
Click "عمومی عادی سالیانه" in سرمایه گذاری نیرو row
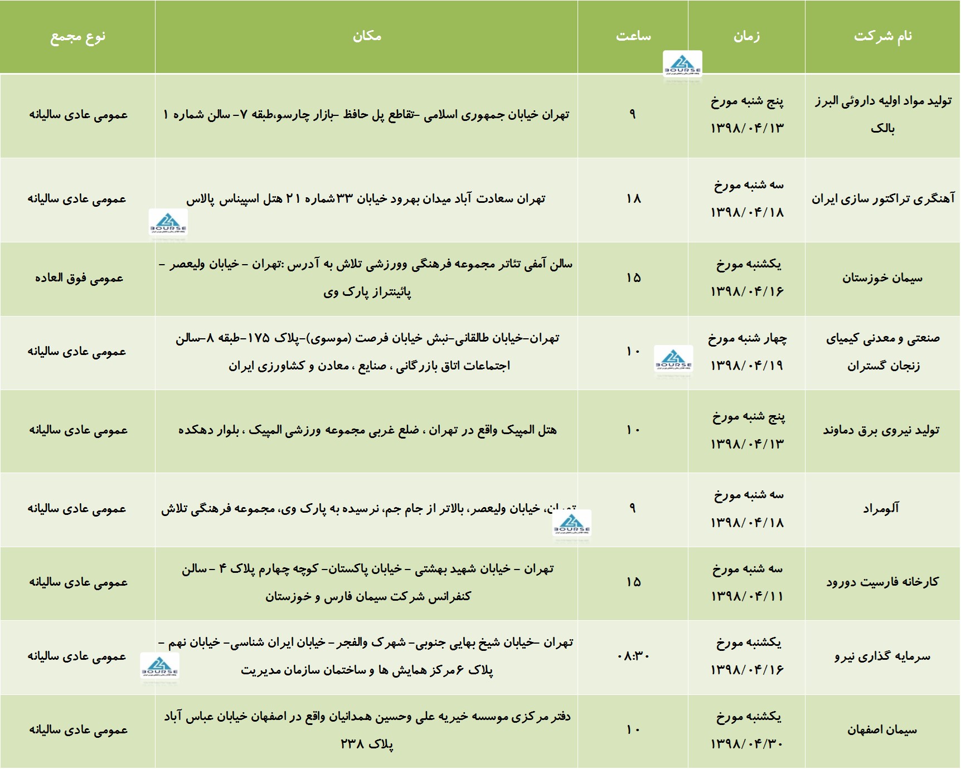77,656
